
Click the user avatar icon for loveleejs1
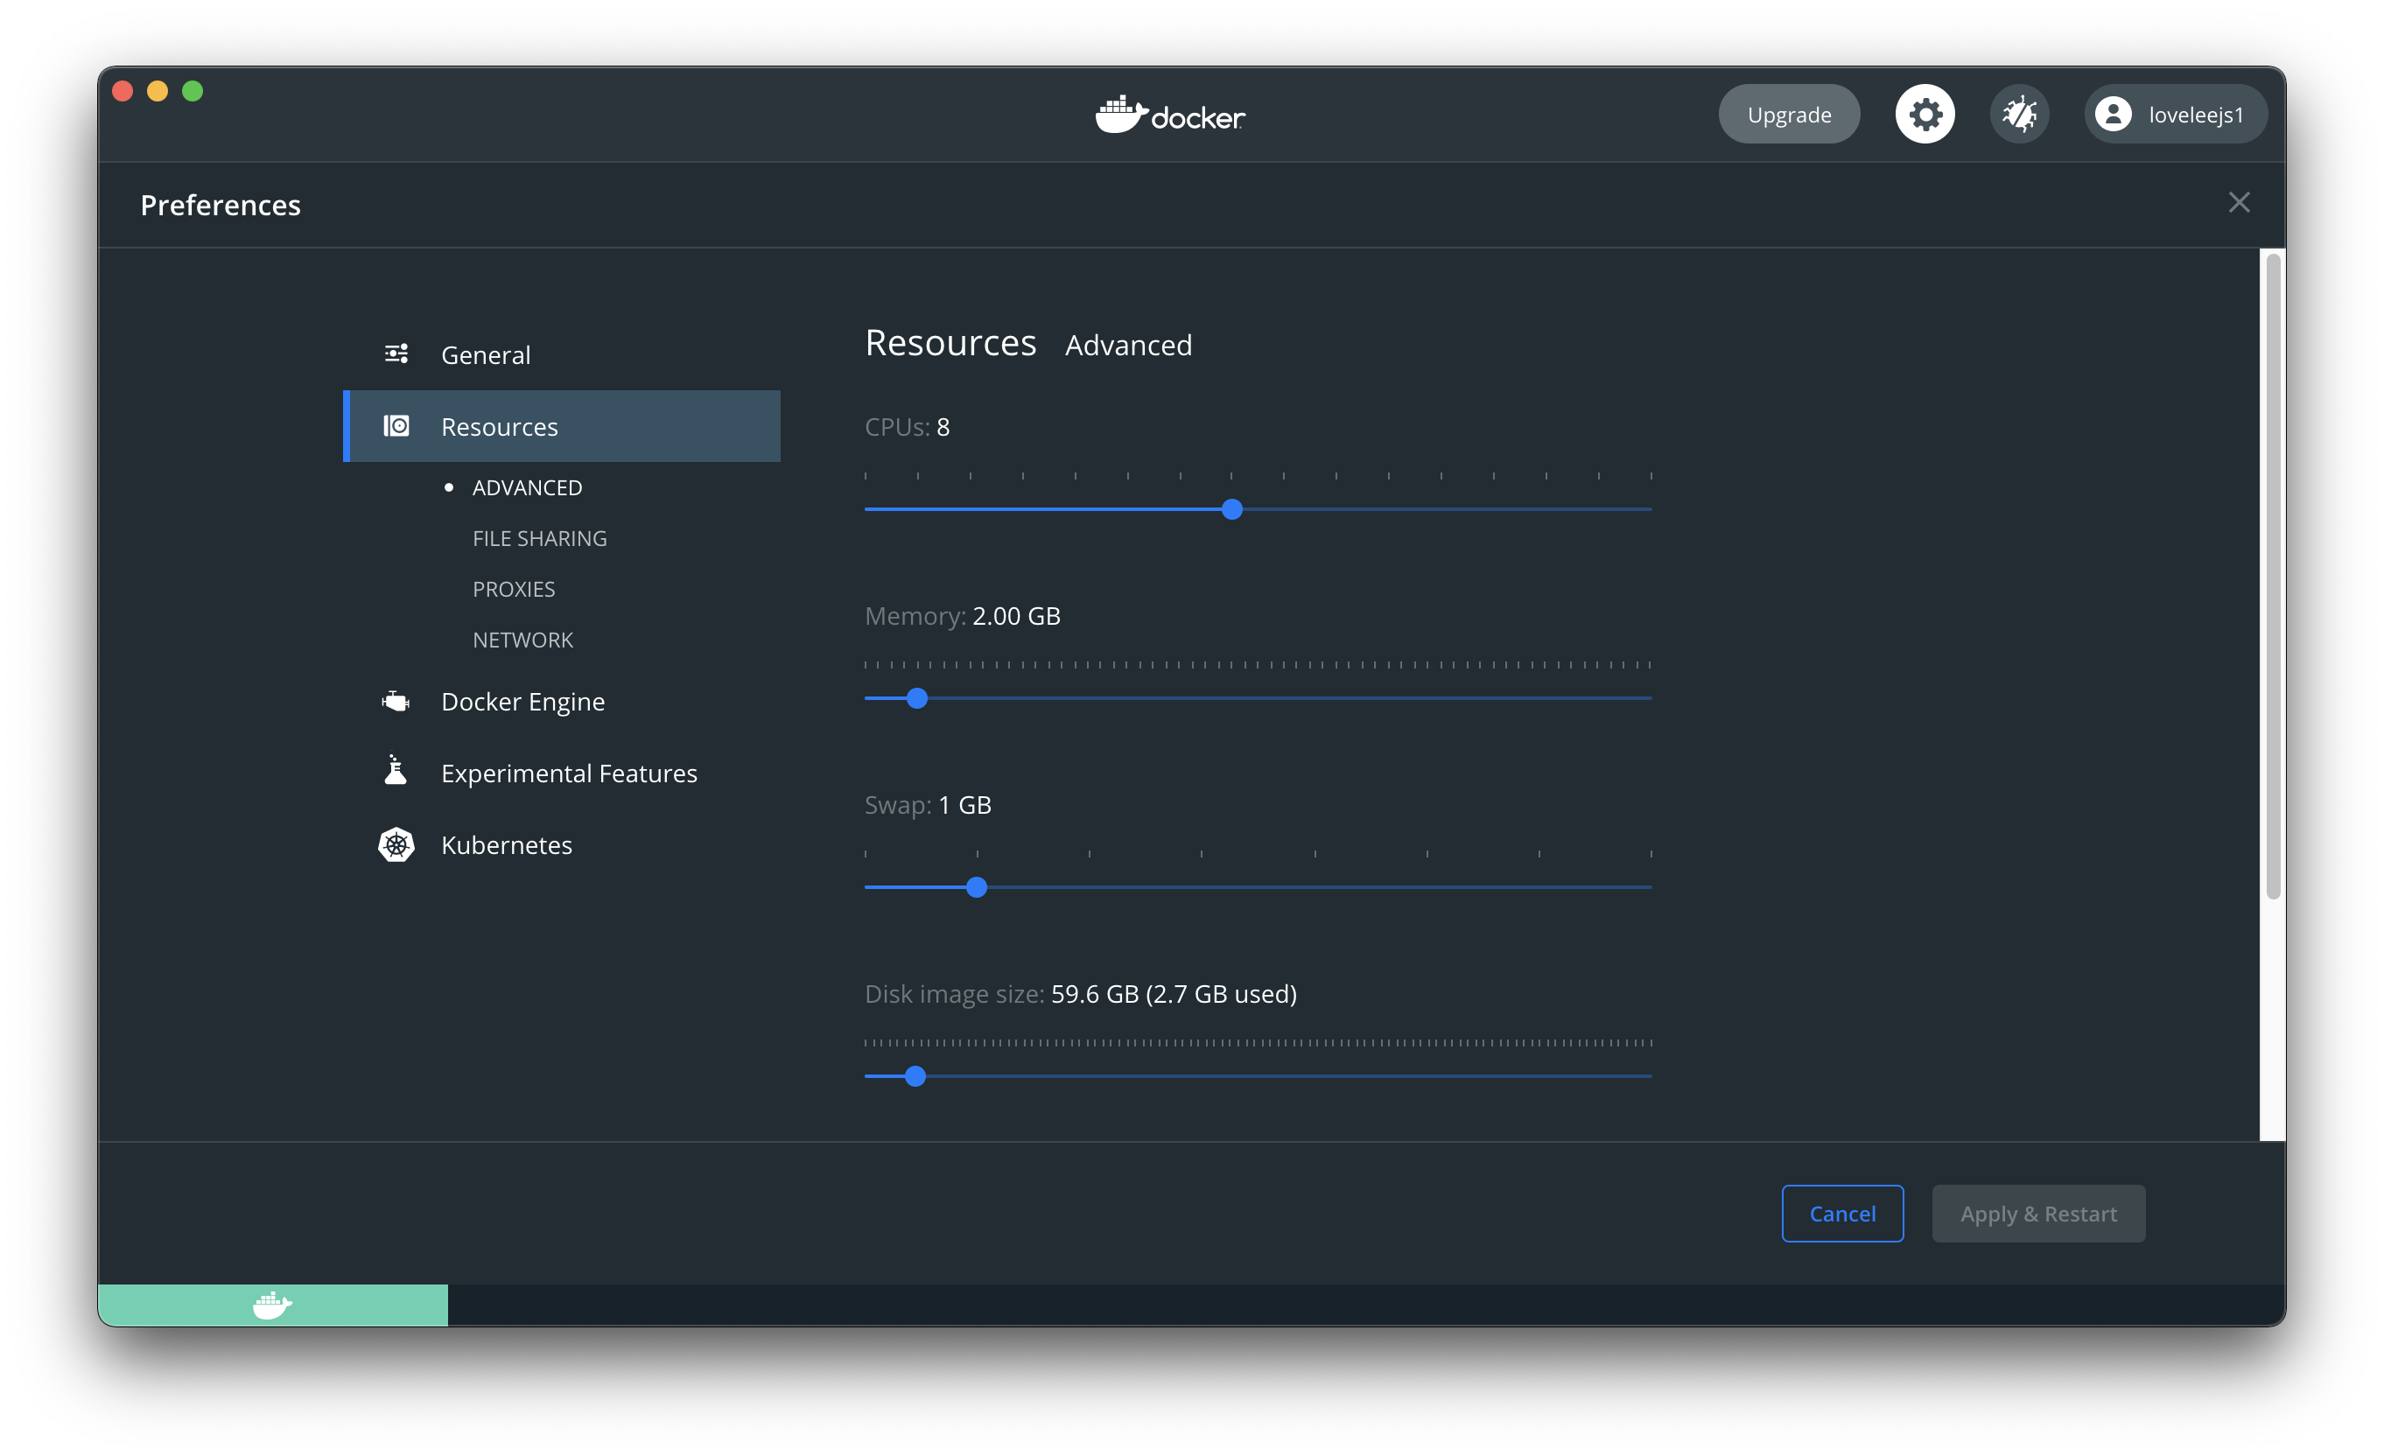point(2113,114)
